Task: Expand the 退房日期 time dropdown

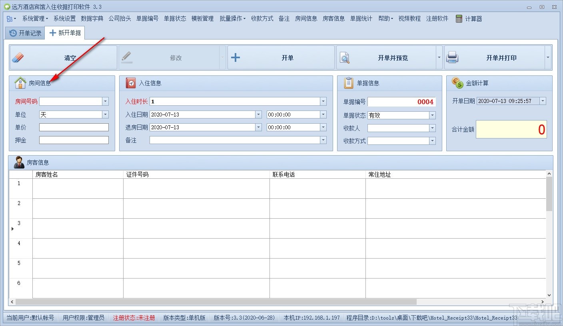Action: click(323, 127)
